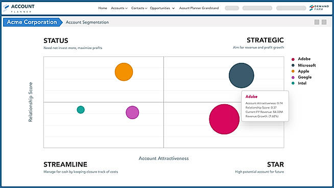Screen dimensions: 334x188
Task: Click the 'Relationship Score: 0.37' tooltip line
Action: pyautogui.click(x=261, y=108)
